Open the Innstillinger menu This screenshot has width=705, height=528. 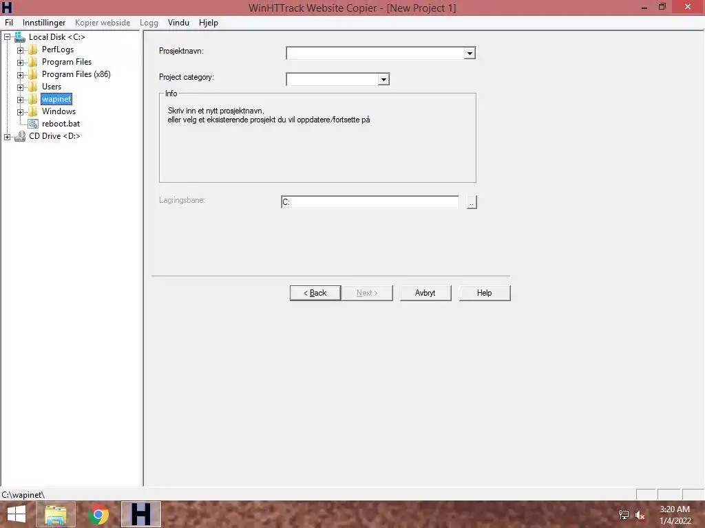(x=44, y=23)
